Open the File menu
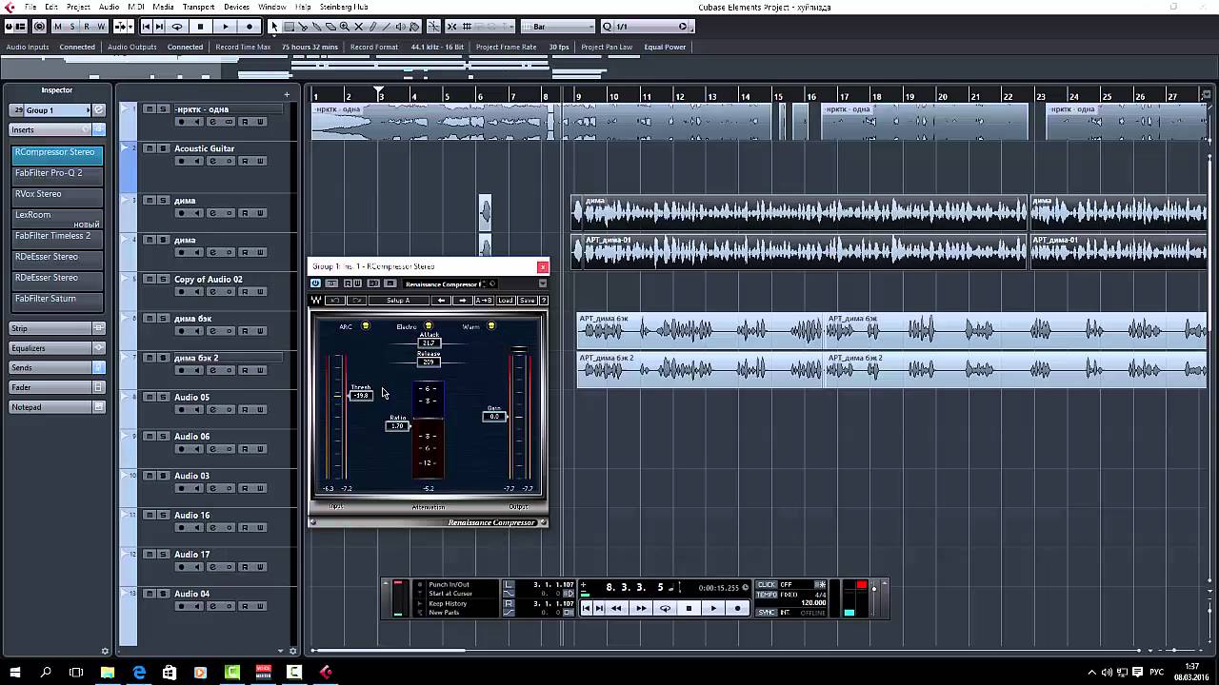The height and width of the screenshot is (685, 1219). [31, 7]
